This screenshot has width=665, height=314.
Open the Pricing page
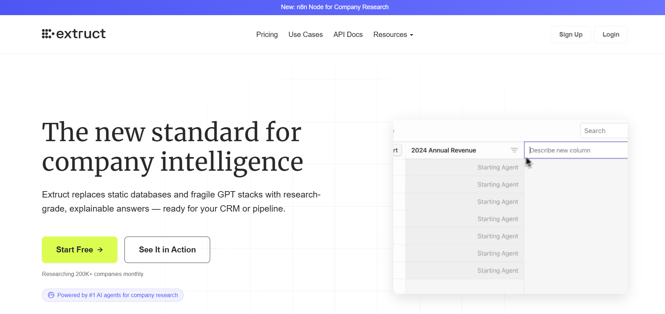pyautogui.click(x=267, y=34)
